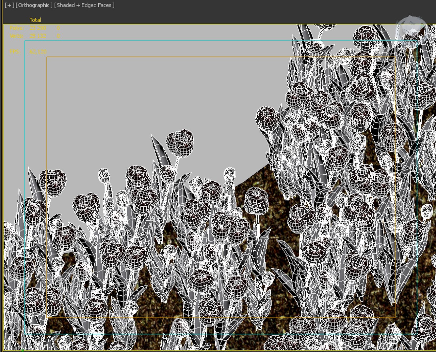The width and height of the screenshot is (436, 352).
Task: Open the Orthographic point-of-view menu
Action: pos(34,5)
